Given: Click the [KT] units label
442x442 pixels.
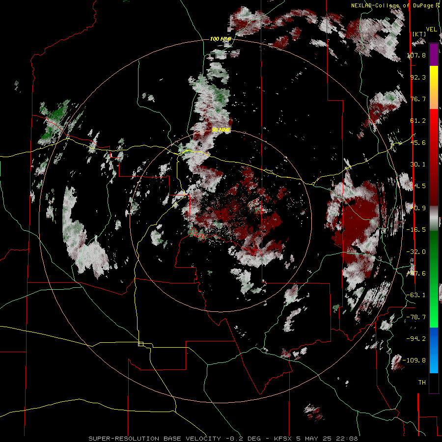Looking at the screenshot, I should (419, 34).
